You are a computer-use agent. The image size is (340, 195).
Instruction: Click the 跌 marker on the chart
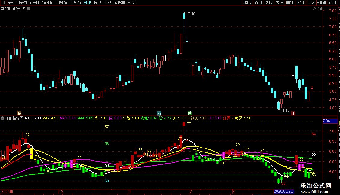point(190,113)
